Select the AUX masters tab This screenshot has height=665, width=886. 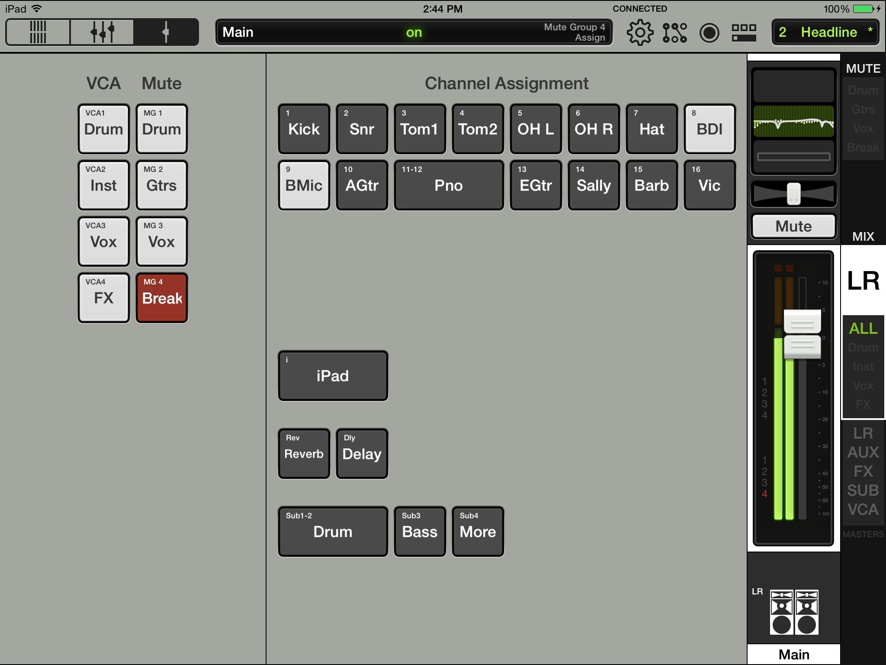(x=863, y=452)
